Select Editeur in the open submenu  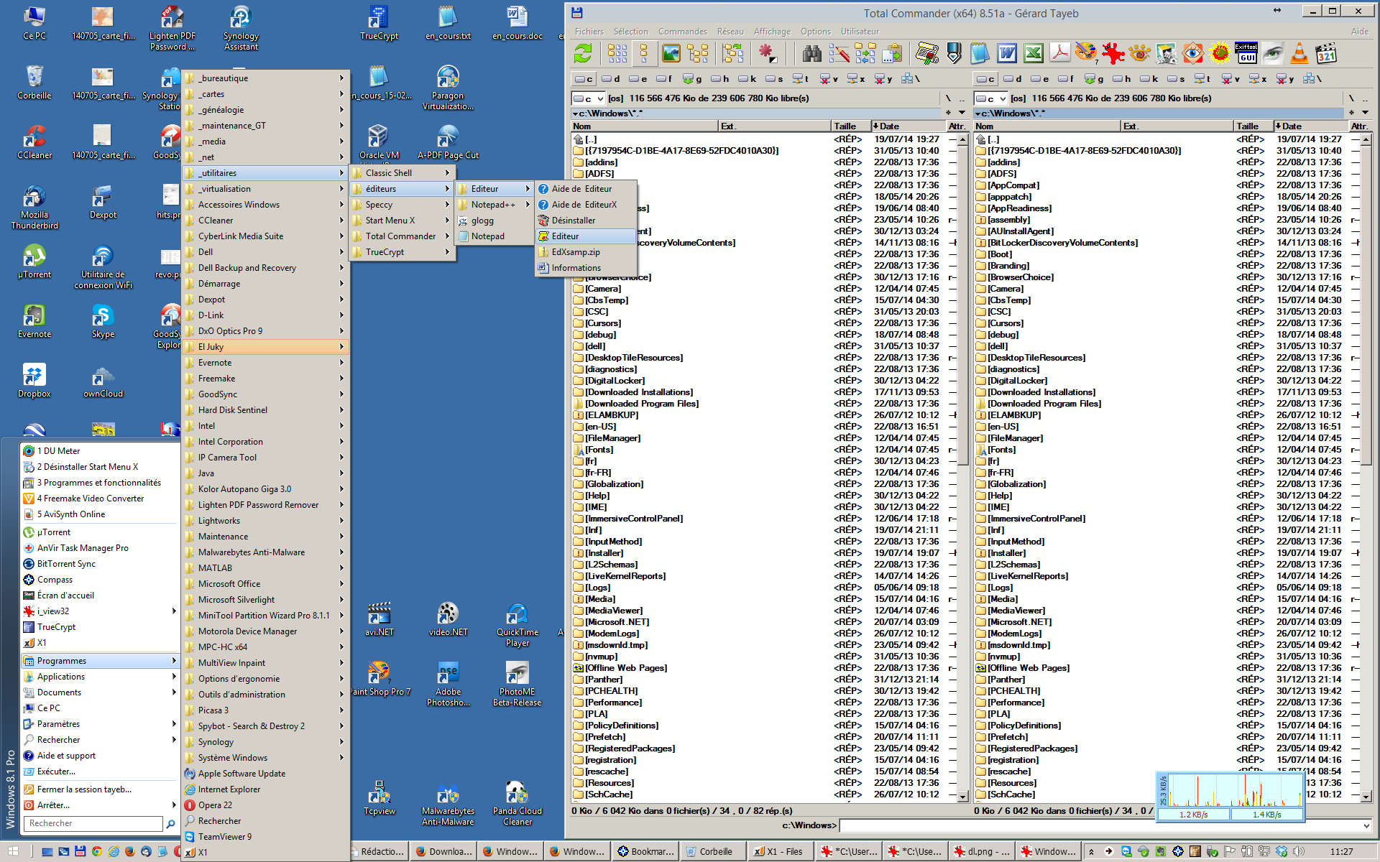586,236
